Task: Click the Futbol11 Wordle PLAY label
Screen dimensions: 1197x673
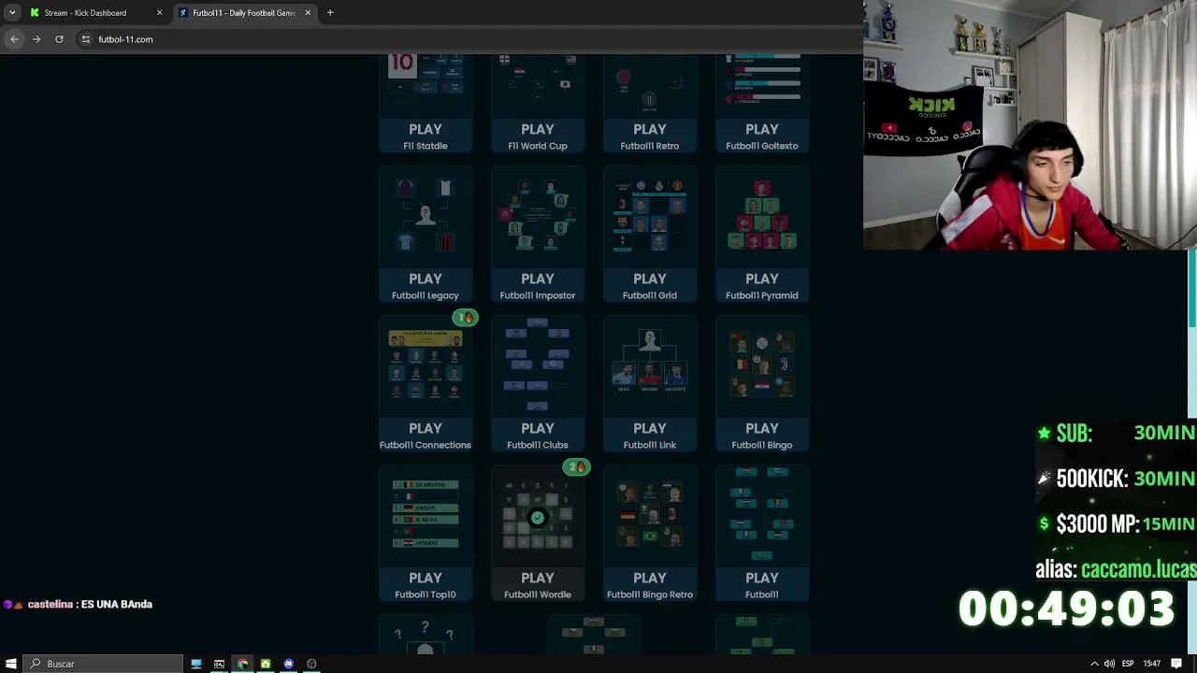Action: [538, 579]
